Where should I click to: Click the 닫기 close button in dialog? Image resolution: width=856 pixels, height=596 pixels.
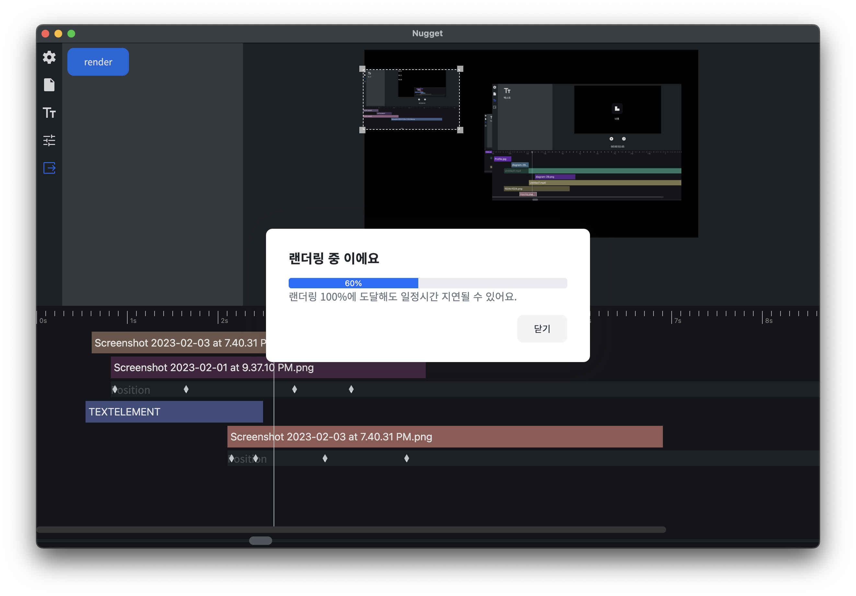(542, 329)
